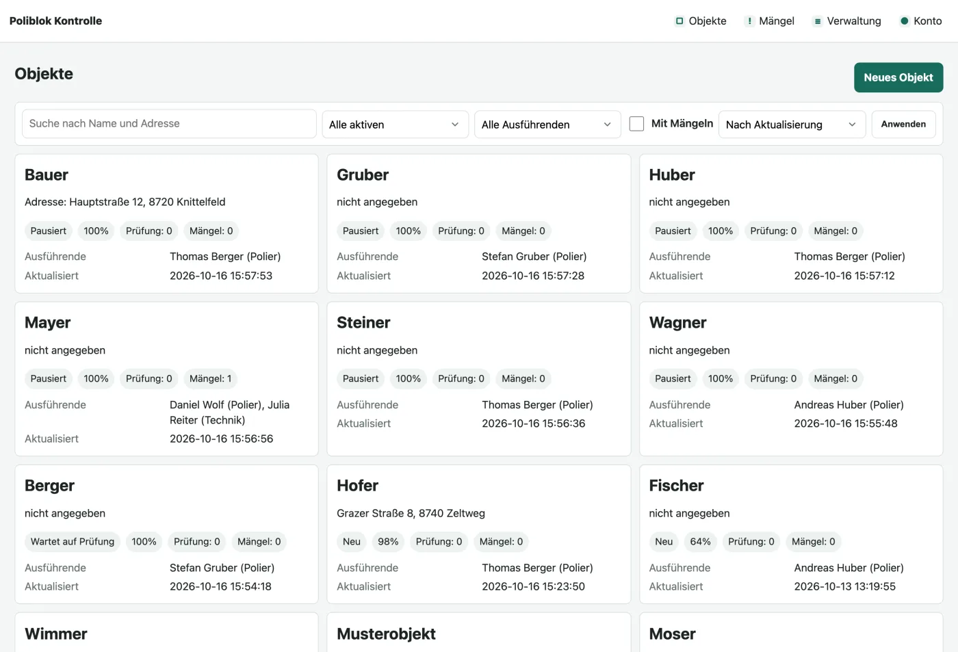Click Stefan Gruber (Polier) on Gruber card
The width and height of the screenshot is (958, 652).
point(534,257)
